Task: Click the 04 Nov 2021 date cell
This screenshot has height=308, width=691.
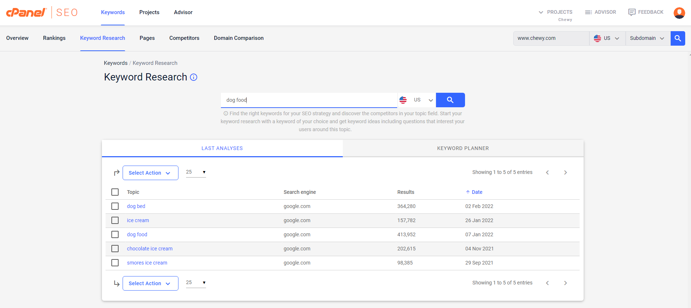Action: pos(480,249)
